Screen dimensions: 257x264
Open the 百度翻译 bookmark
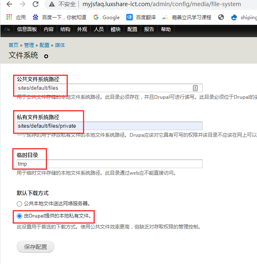pyautogui.click(x=142, y=18)
